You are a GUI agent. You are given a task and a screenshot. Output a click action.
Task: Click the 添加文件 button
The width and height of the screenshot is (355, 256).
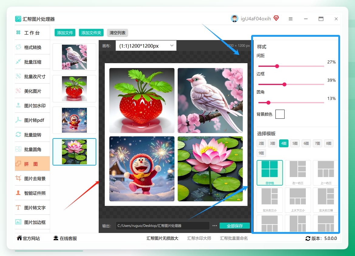pos(65,32)
